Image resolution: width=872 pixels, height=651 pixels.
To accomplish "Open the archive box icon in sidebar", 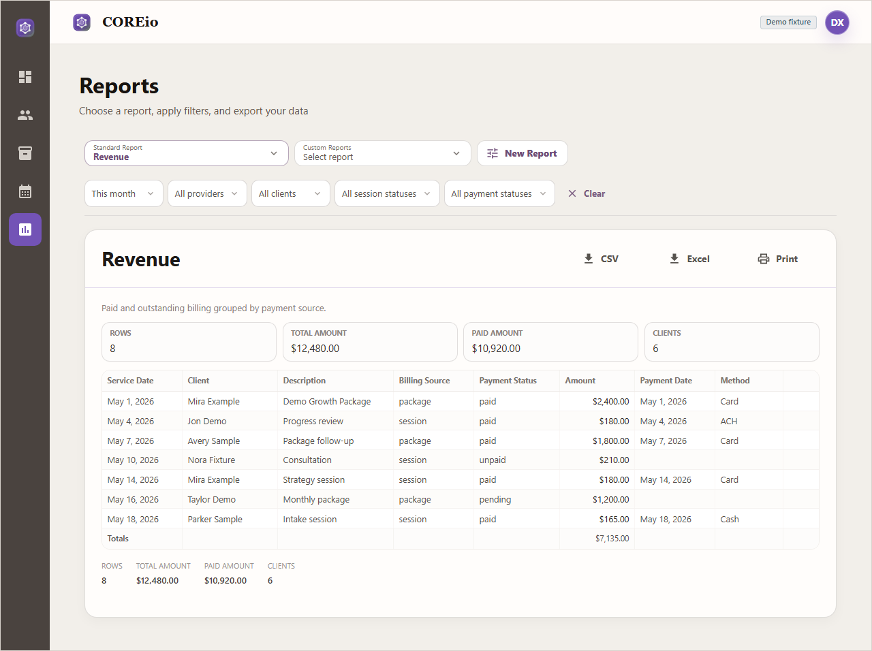I will point(25,153).
